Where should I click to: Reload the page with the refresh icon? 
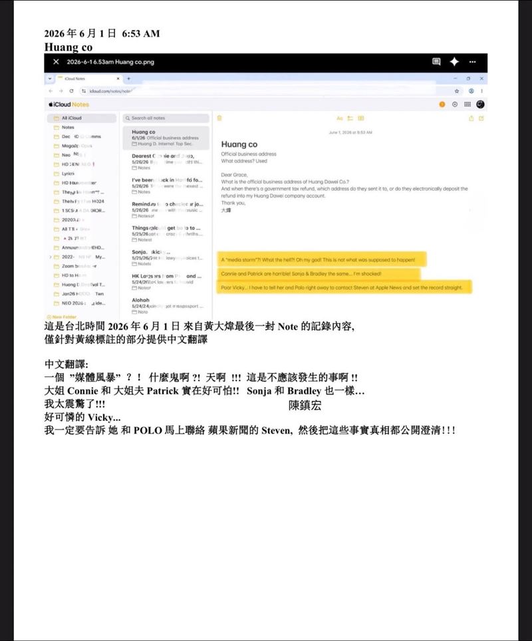click(71, 90)
